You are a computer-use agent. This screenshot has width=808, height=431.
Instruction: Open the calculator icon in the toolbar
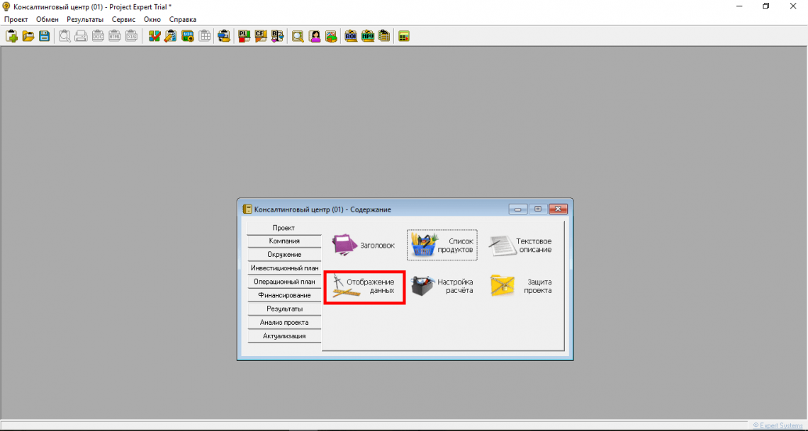click(404, 36)
